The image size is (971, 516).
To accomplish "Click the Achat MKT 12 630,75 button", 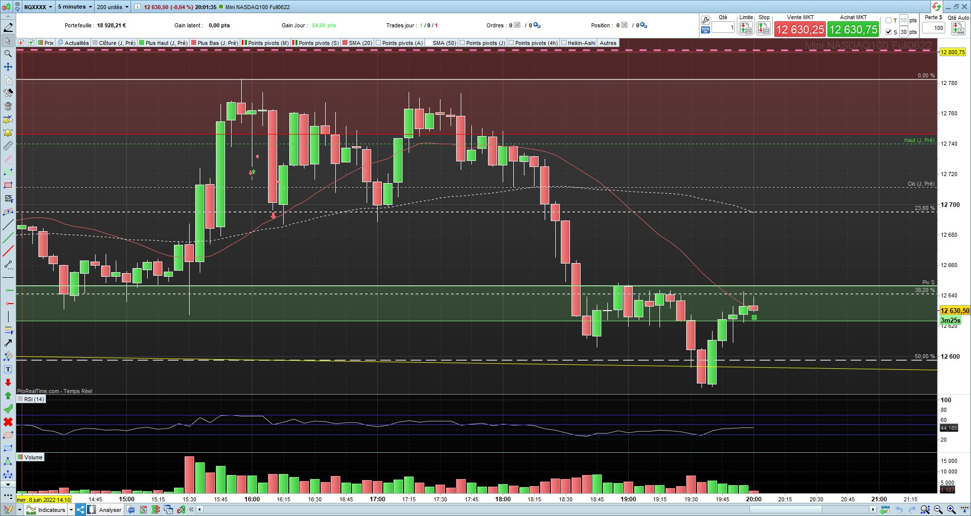I will tap(853, 29).
